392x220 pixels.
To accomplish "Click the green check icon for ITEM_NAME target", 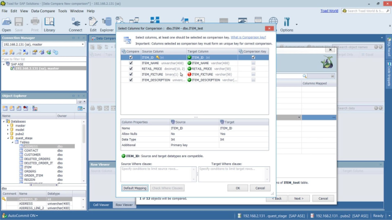I will (x=189, y=63).
